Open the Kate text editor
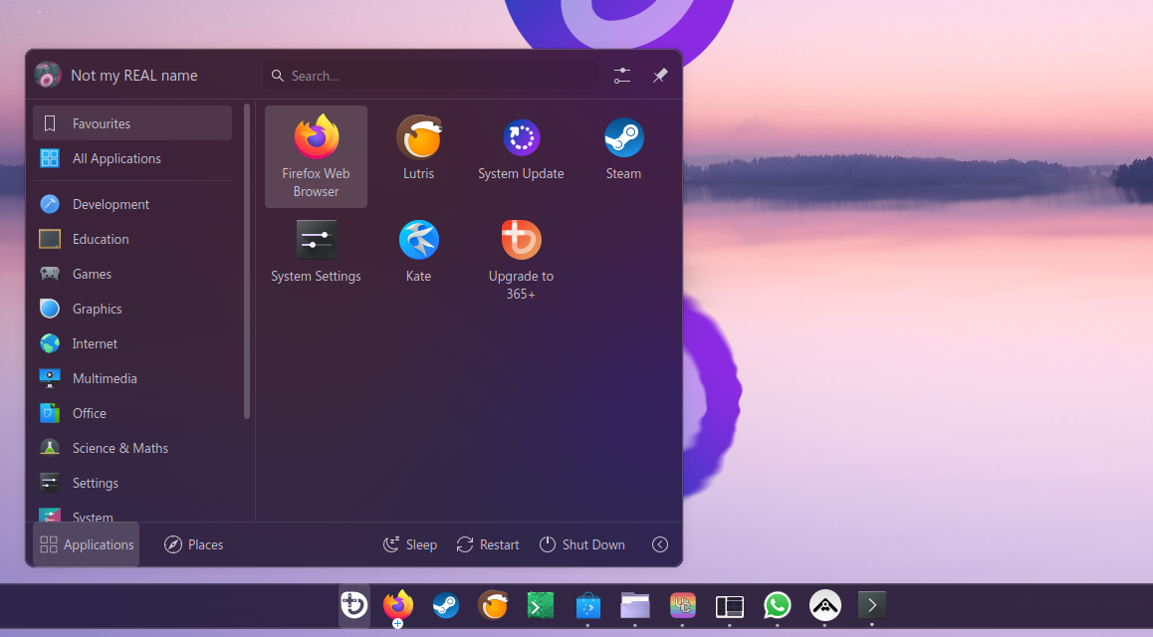The height and width of the screenshot is (637, 1153). 418,250
